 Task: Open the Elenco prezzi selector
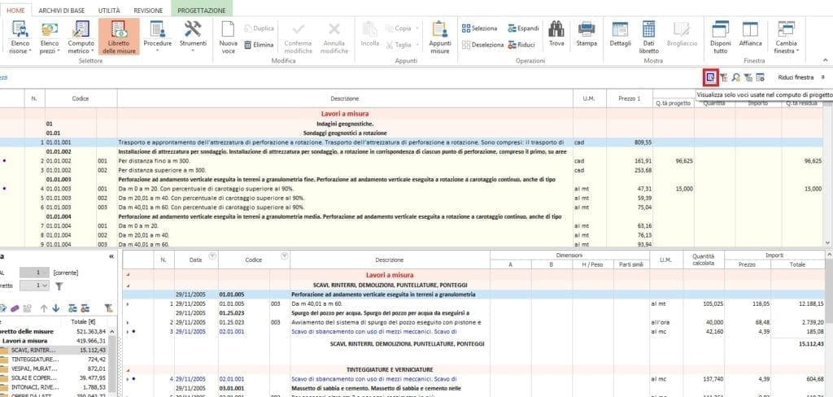50,37
